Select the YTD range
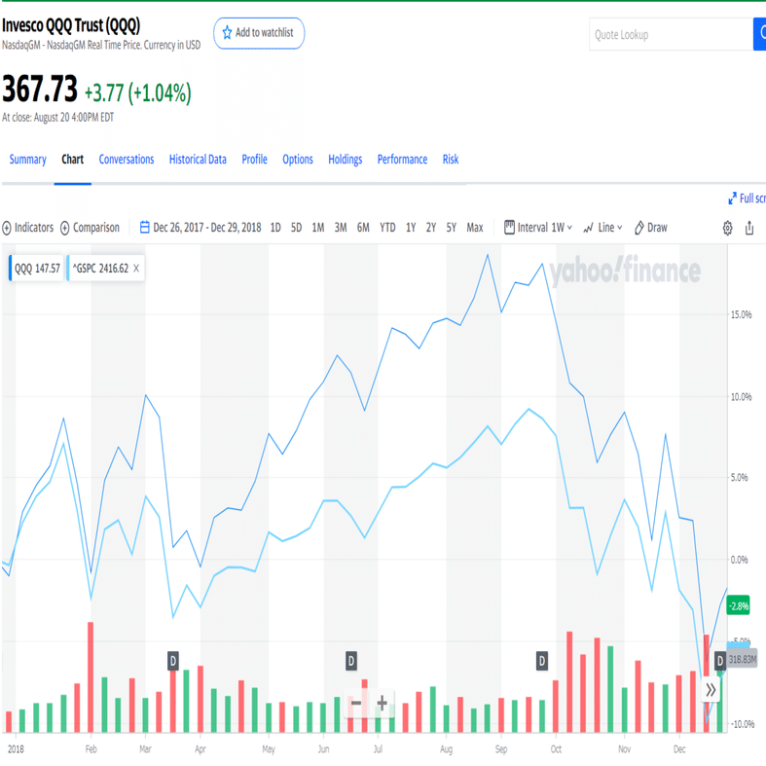This screenshot has height=766, width=766. pyautogui.click(x=387, y=228)
